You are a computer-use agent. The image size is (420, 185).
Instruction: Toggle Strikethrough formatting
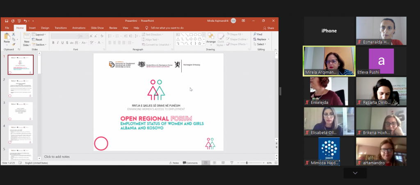pos(72,43)
